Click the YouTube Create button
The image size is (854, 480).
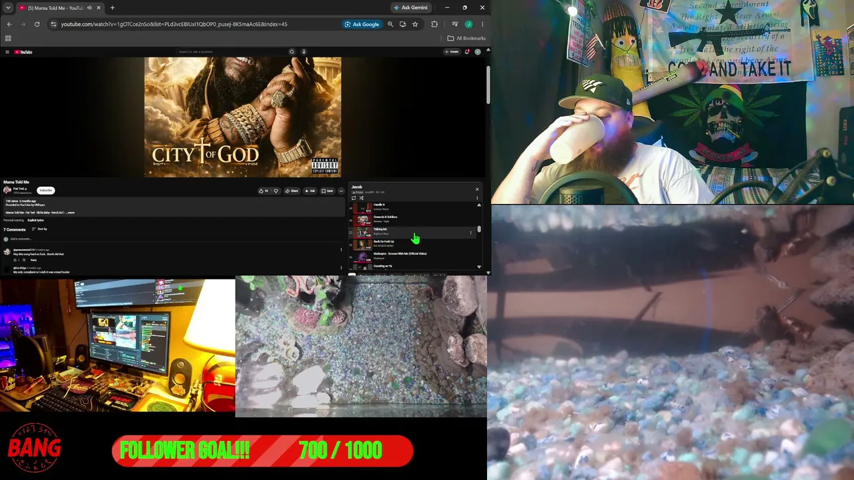[x=452, y=51]
